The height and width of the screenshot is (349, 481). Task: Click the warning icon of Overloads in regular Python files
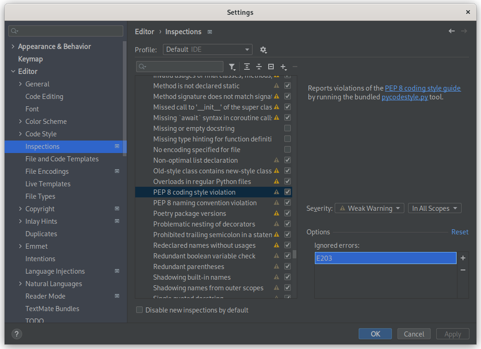tap(277, 181)
